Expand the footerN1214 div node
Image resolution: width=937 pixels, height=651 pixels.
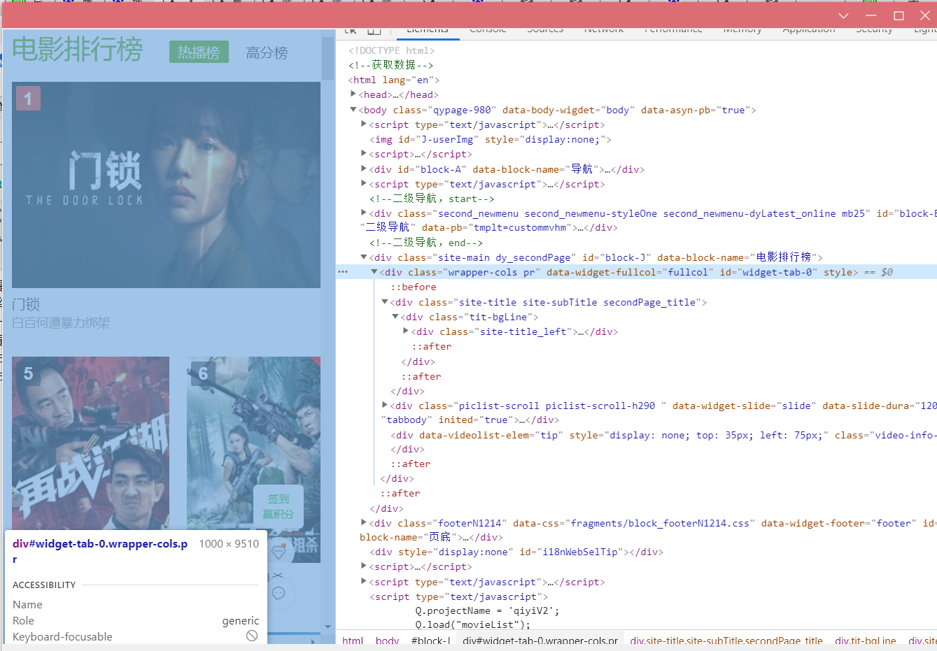(364, 522)
